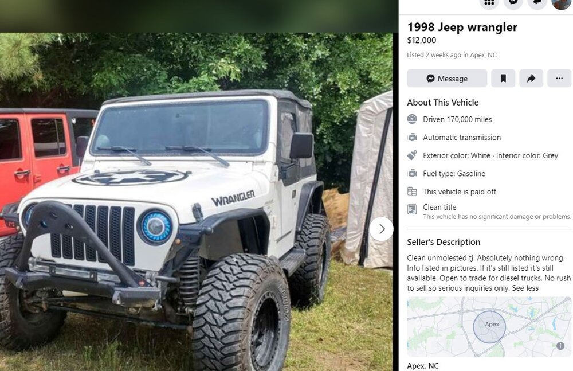
Task: Show next photo with right chevron
Action: point(382,229)
